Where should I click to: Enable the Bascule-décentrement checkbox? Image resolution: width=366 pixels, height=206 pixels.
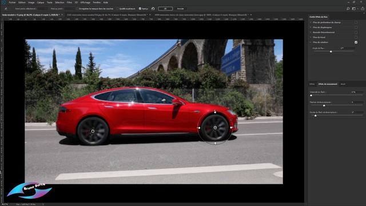(x=356, y=33)
